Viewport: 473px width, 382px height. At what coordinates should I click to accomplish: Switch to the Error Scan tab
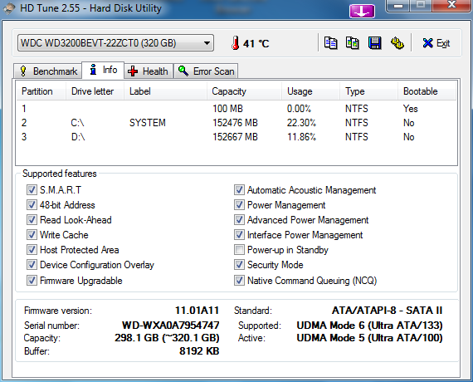[x=206, y=71]
